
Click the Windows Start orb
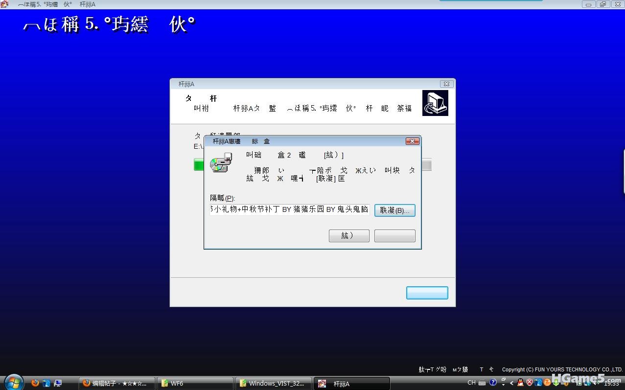pyautogui.click(x=13, y=382)
